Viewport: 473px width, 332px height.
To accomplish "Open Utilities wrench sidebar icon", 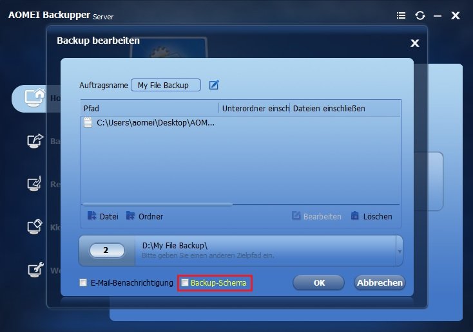I will 35,270.
